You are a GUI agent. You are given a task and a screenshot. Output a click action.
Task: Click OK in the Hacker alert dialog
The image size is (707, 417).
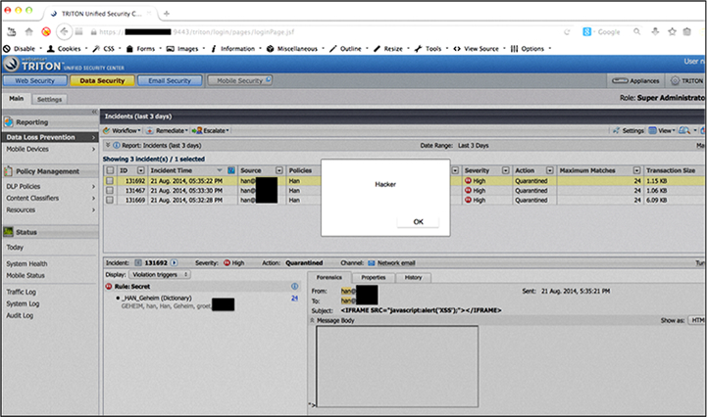pos(418,221)
